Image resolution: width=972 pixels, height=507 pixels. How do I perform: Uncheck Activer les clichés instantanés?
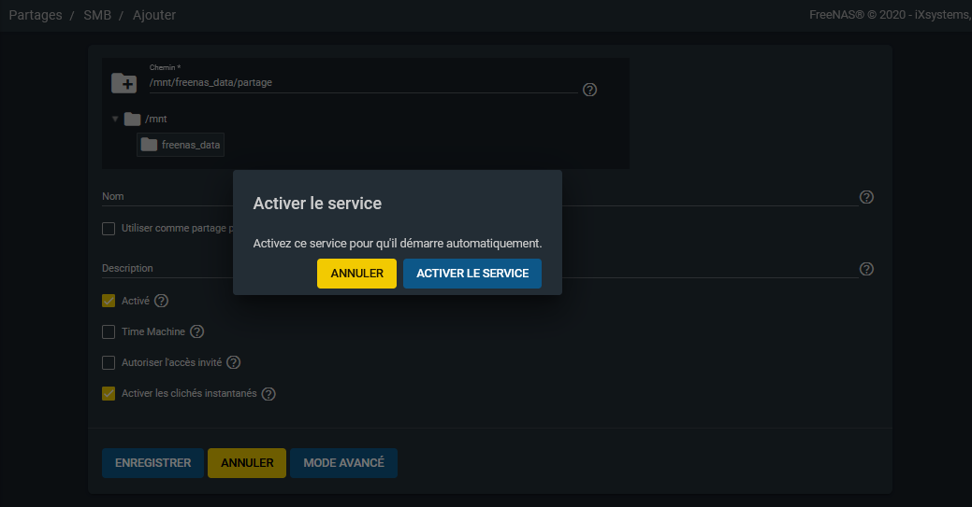point(109,393)
